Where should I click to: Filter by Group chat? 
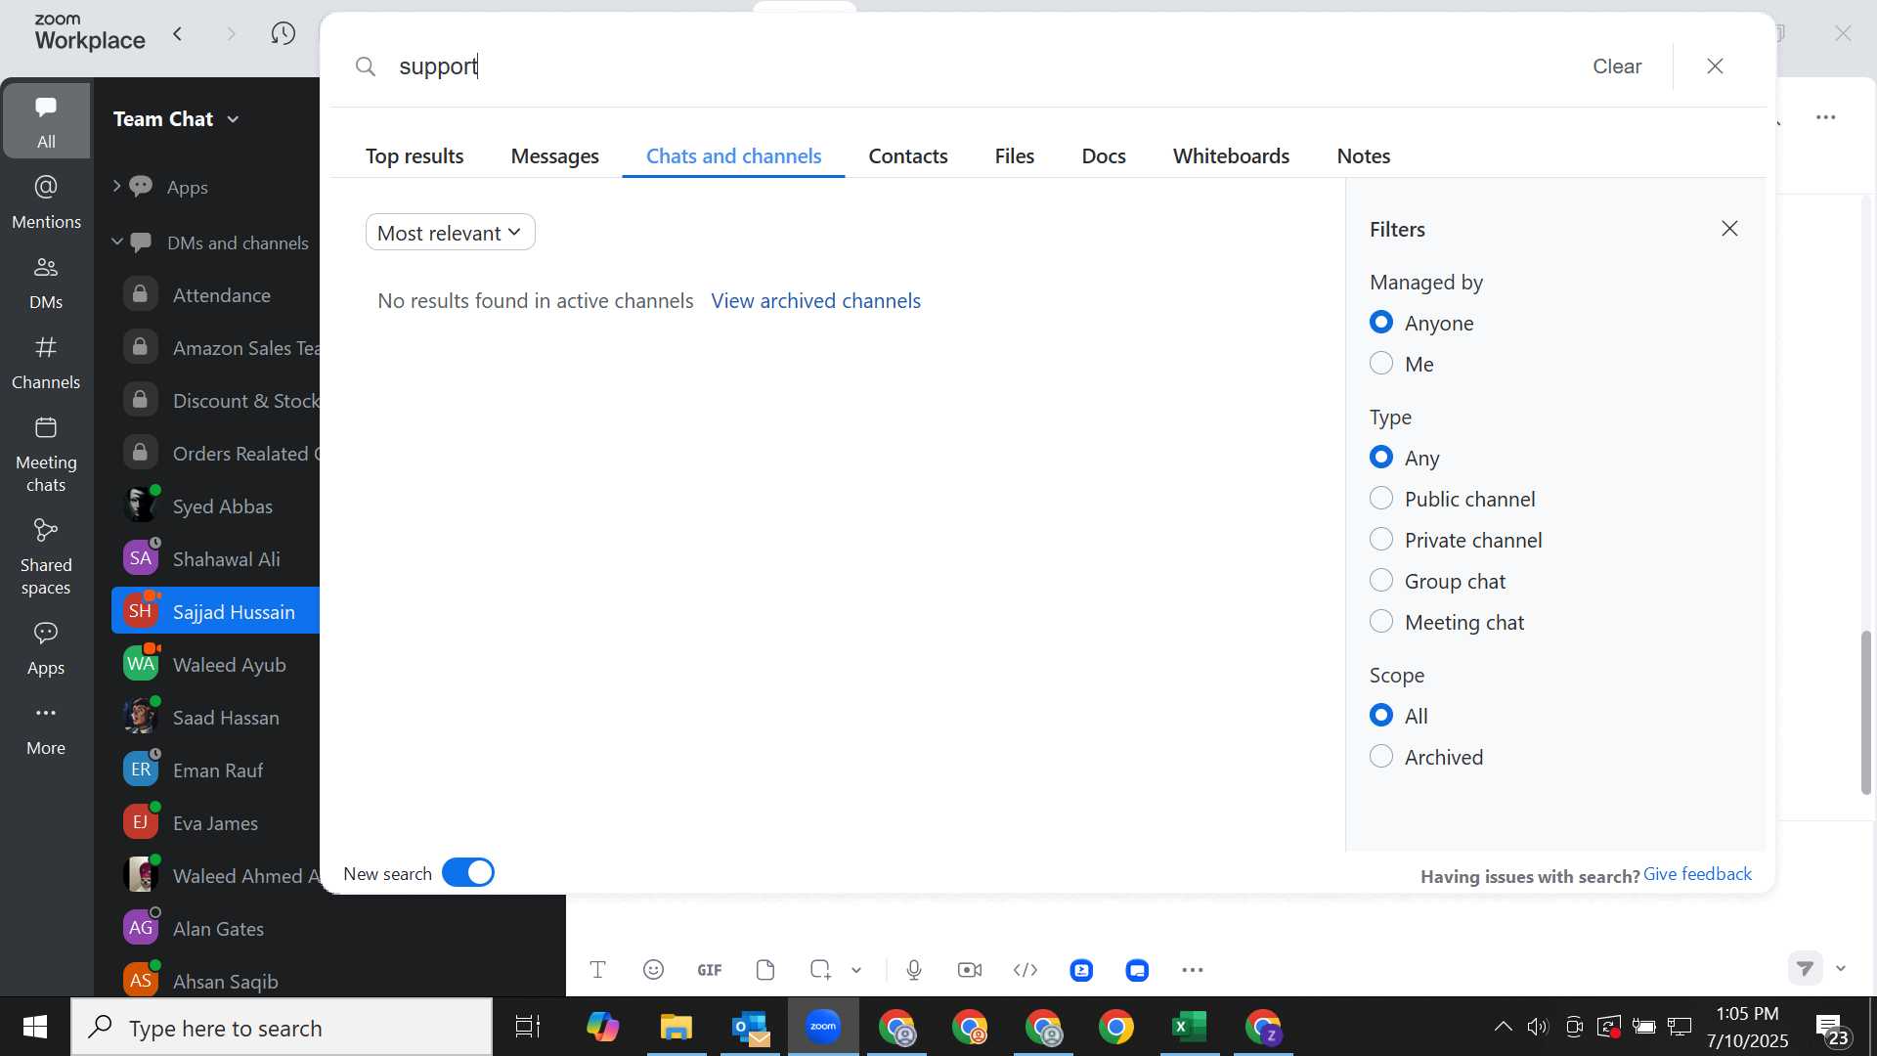tap(1381, 581)
